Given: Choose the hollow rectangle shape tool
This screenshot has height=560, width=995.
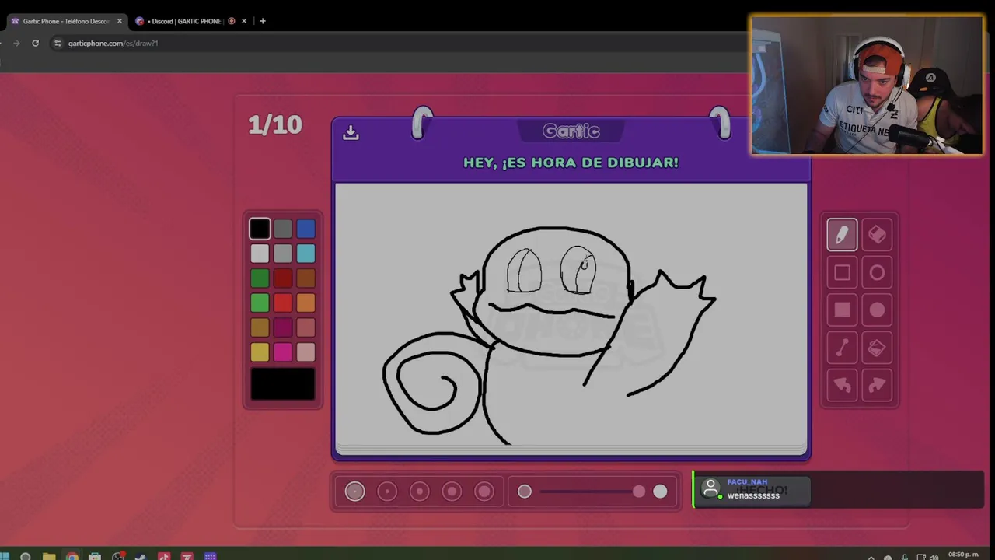Looking at the screenshot, I should coord(842,273).
